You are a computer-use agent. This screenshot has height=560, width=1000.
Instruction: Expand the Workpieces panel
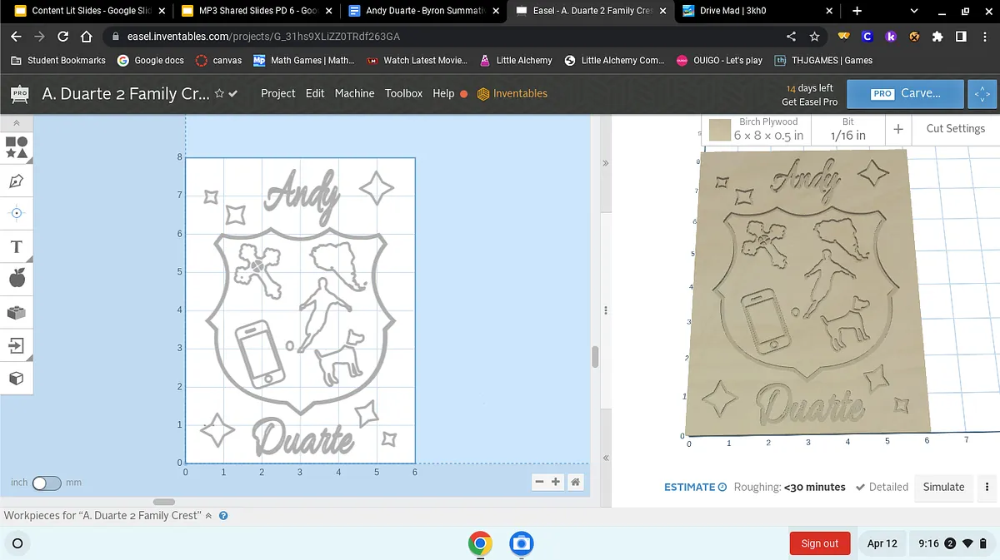coord(208,516)
